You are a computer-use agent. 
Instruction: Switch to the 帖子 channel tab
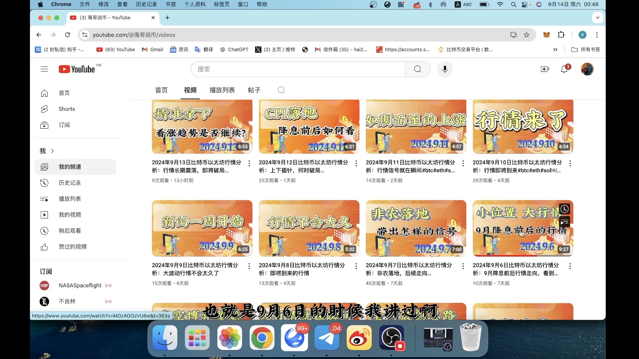[254, 90]
